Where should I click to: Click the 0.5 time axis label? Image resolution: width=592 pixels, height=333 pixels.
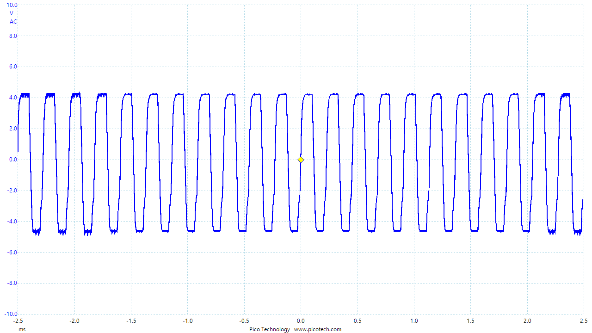click(357, 321)
